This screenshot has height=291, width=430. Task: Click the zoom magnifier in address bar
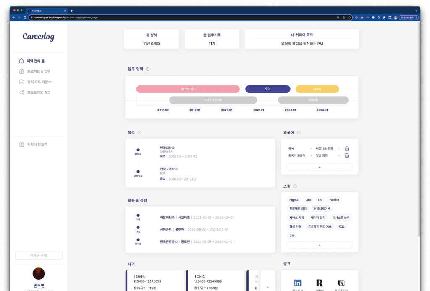point(338,18)
